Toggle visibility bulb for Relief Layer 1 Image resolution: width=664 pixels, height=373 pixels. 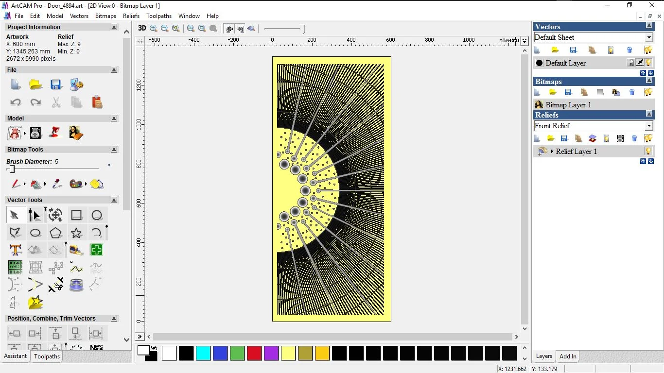click(x=648, y=151)
